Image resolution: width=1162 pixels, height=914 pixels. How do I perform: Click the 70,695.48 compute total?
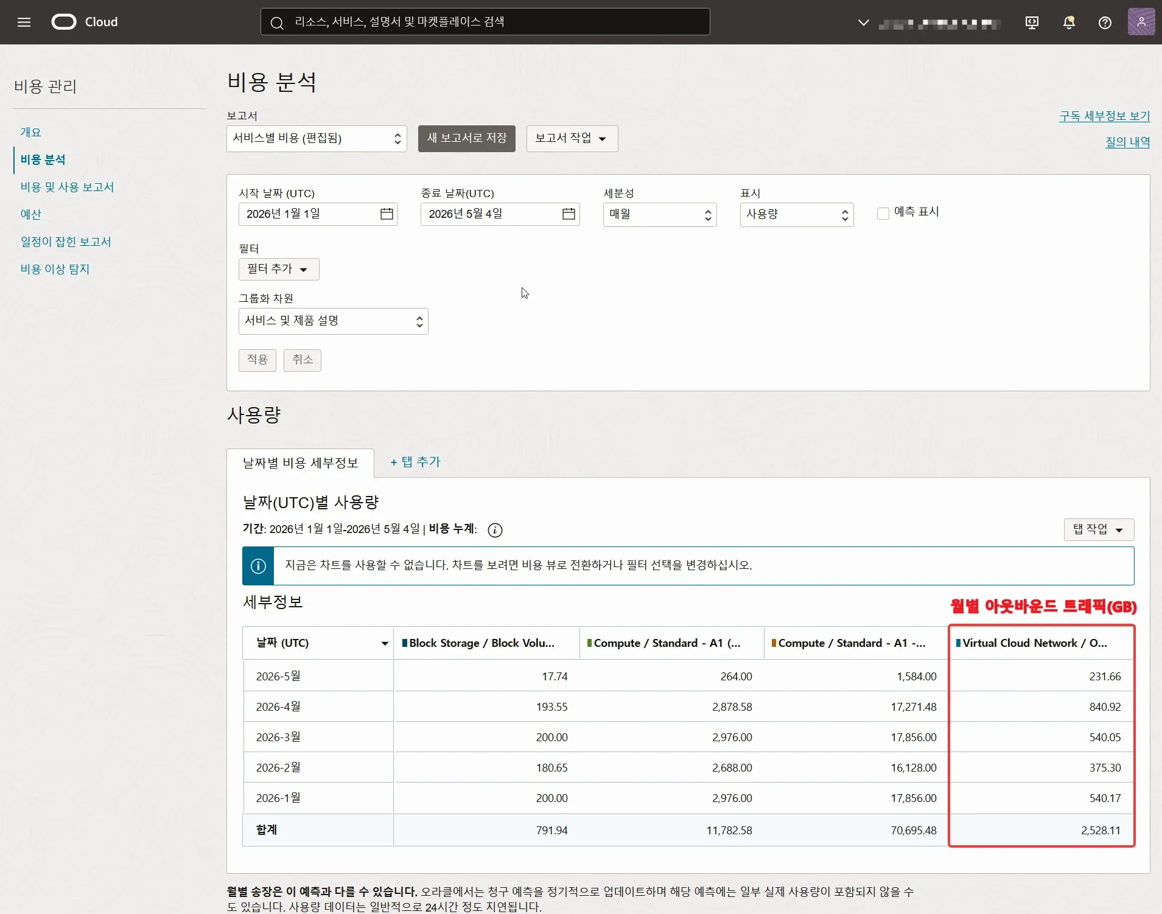tap(914, 831)
